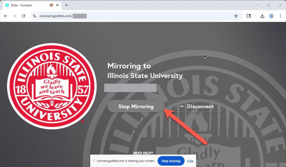Click the 'Mirroring to' heading text
The image size is (286, 167).
pyautogui.click(x=129, y=66)
